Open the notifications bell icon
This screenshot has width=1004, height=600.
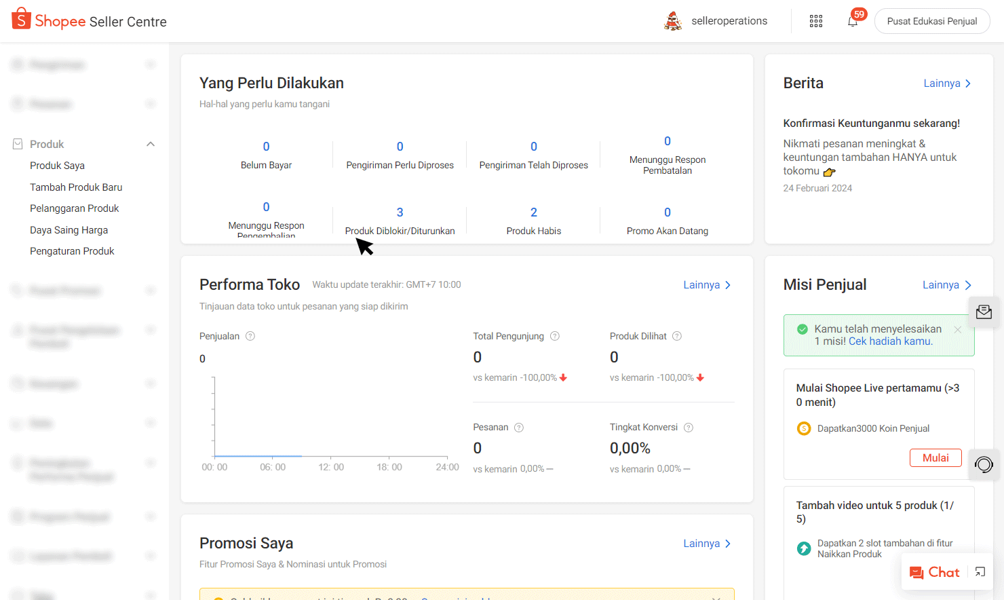(853, 21)
